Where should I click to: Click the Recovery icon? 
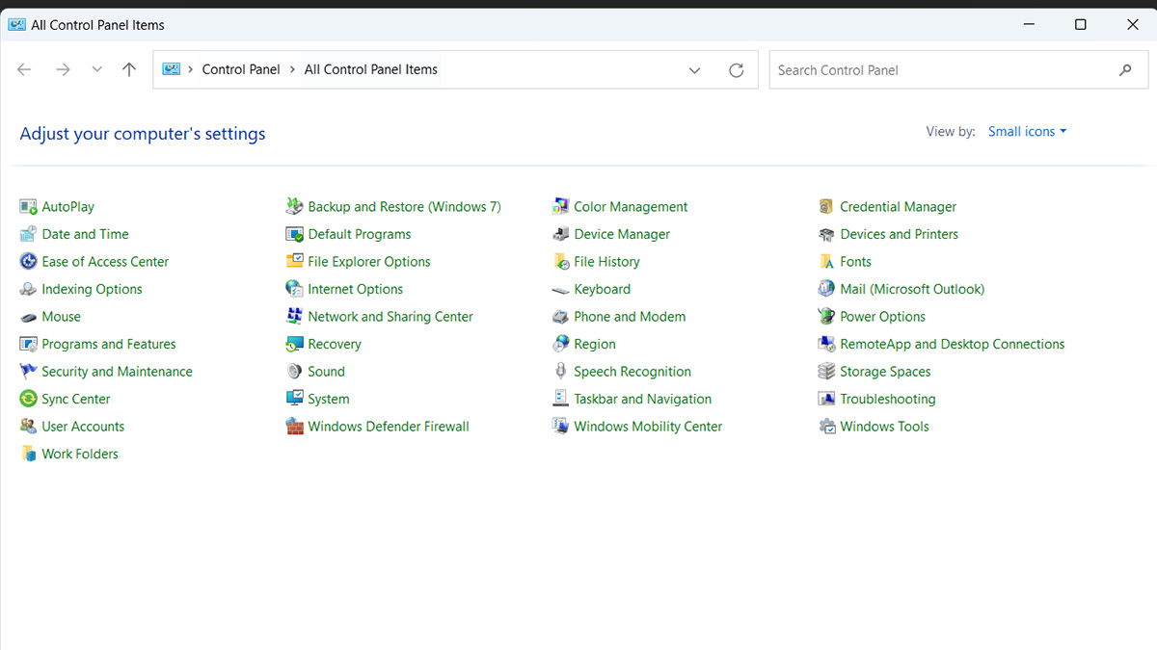(x=294, y=344)
